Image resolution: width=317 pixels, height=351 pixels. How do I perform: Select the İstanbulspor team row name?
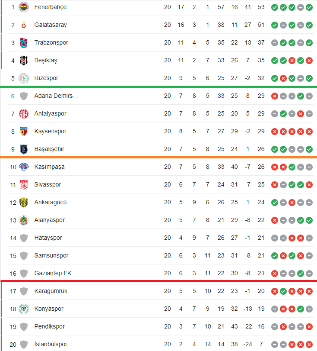coord(51,344)
